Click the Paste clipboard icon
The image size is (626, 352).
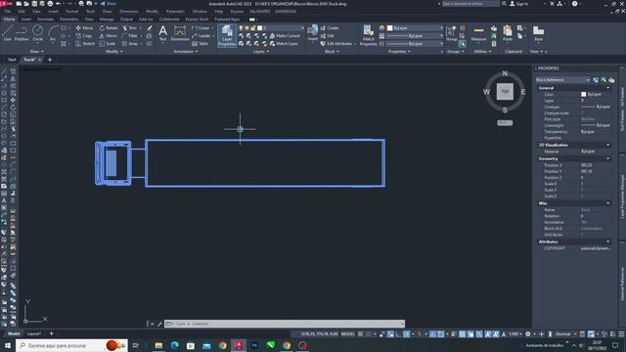tap(508, 33)
